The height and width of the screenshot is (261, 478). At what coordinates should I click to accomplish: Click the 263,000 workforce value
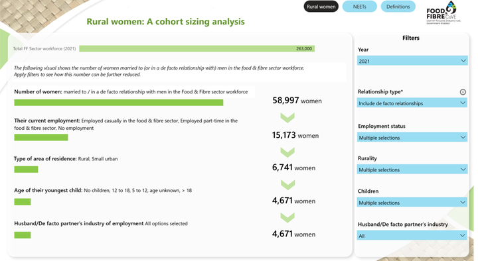tap(304, 48)
